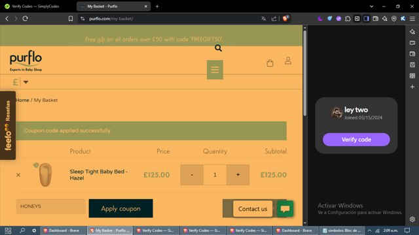Click the taskbar search icon

coord(22,230)
